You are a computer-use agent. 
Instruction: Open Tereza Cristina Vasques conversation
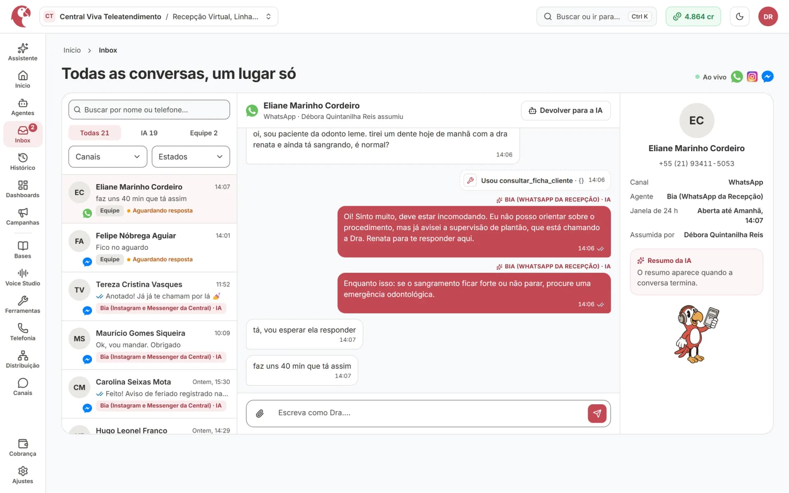click(x=149, y=297)
